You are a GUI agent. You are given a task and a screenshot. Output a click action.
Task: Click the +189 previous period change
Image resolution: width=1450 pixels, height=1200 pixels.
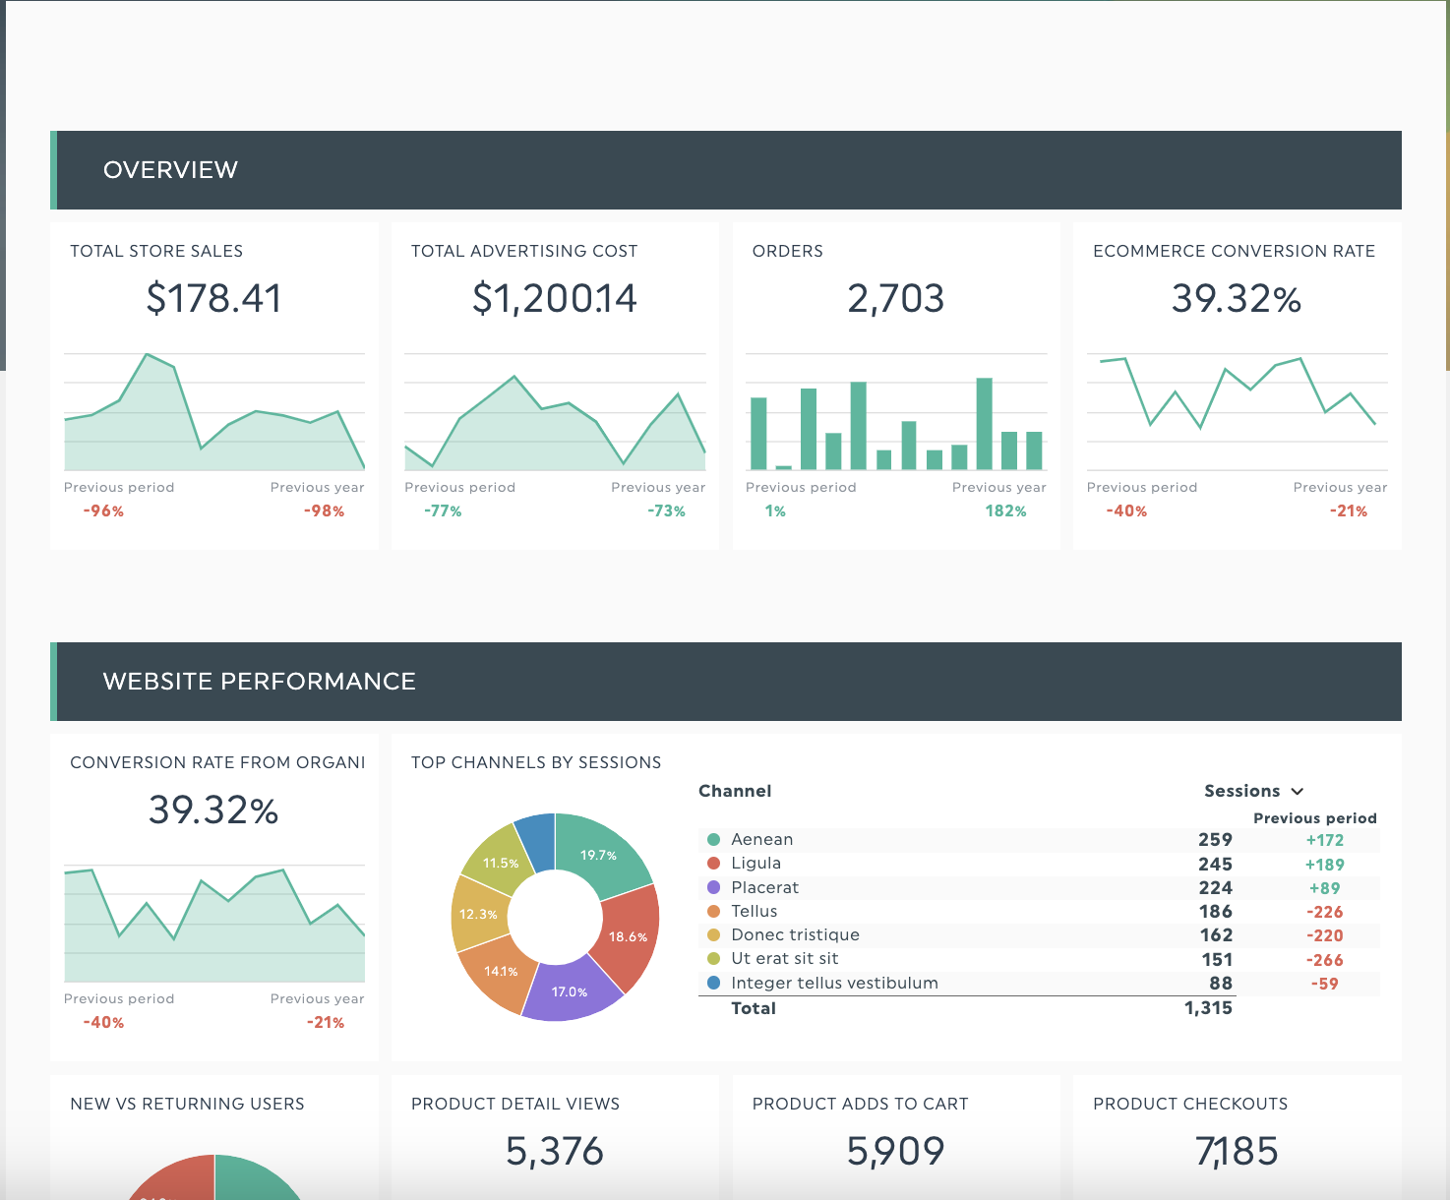[x=1325, y=865]
